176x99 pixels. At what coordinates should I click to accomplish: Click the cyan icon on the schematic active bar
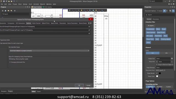(x=93, y=10)
